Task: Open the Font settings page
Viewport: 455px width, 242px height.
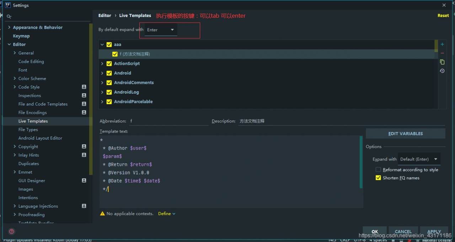Action: 23,70
